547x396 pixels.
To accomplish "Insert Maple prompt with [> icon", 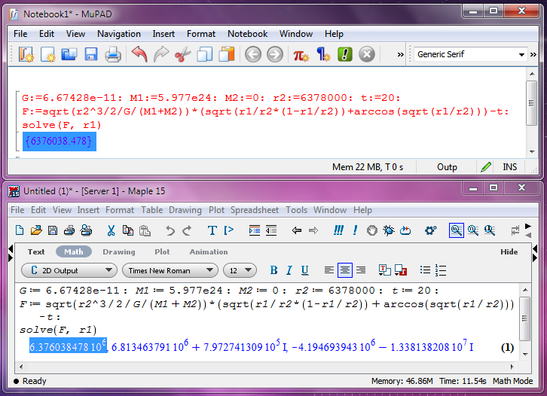I will tap(229, 230).
